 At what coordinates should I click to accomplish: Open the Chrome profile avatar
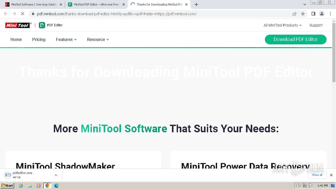point(322,14)
